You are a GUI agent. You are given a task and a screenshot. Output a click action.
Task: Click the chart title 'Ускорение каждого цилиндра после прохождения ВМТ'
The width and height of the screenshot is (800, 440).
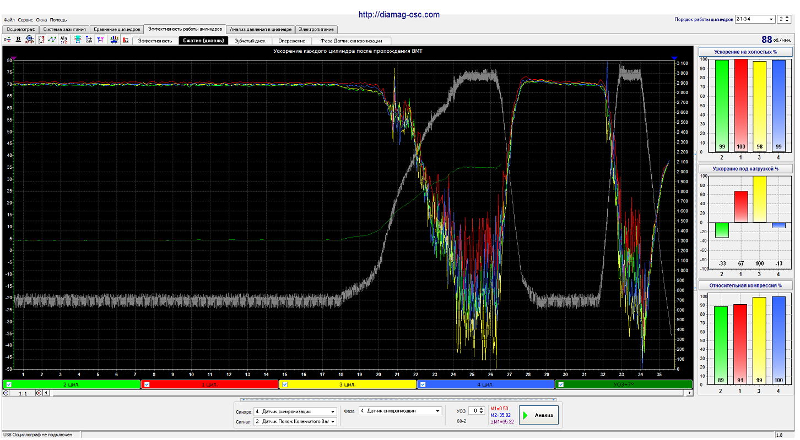(x=347, y=51)
